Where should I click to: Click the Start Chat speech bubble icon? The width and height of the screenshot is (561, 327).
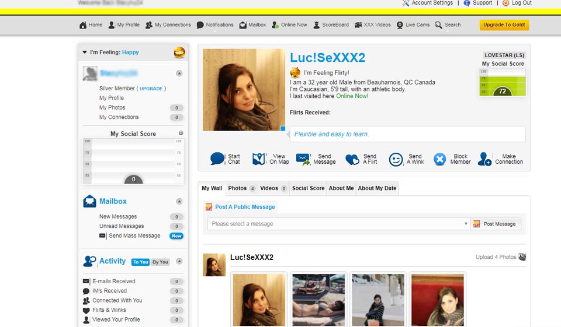point(217,159)
